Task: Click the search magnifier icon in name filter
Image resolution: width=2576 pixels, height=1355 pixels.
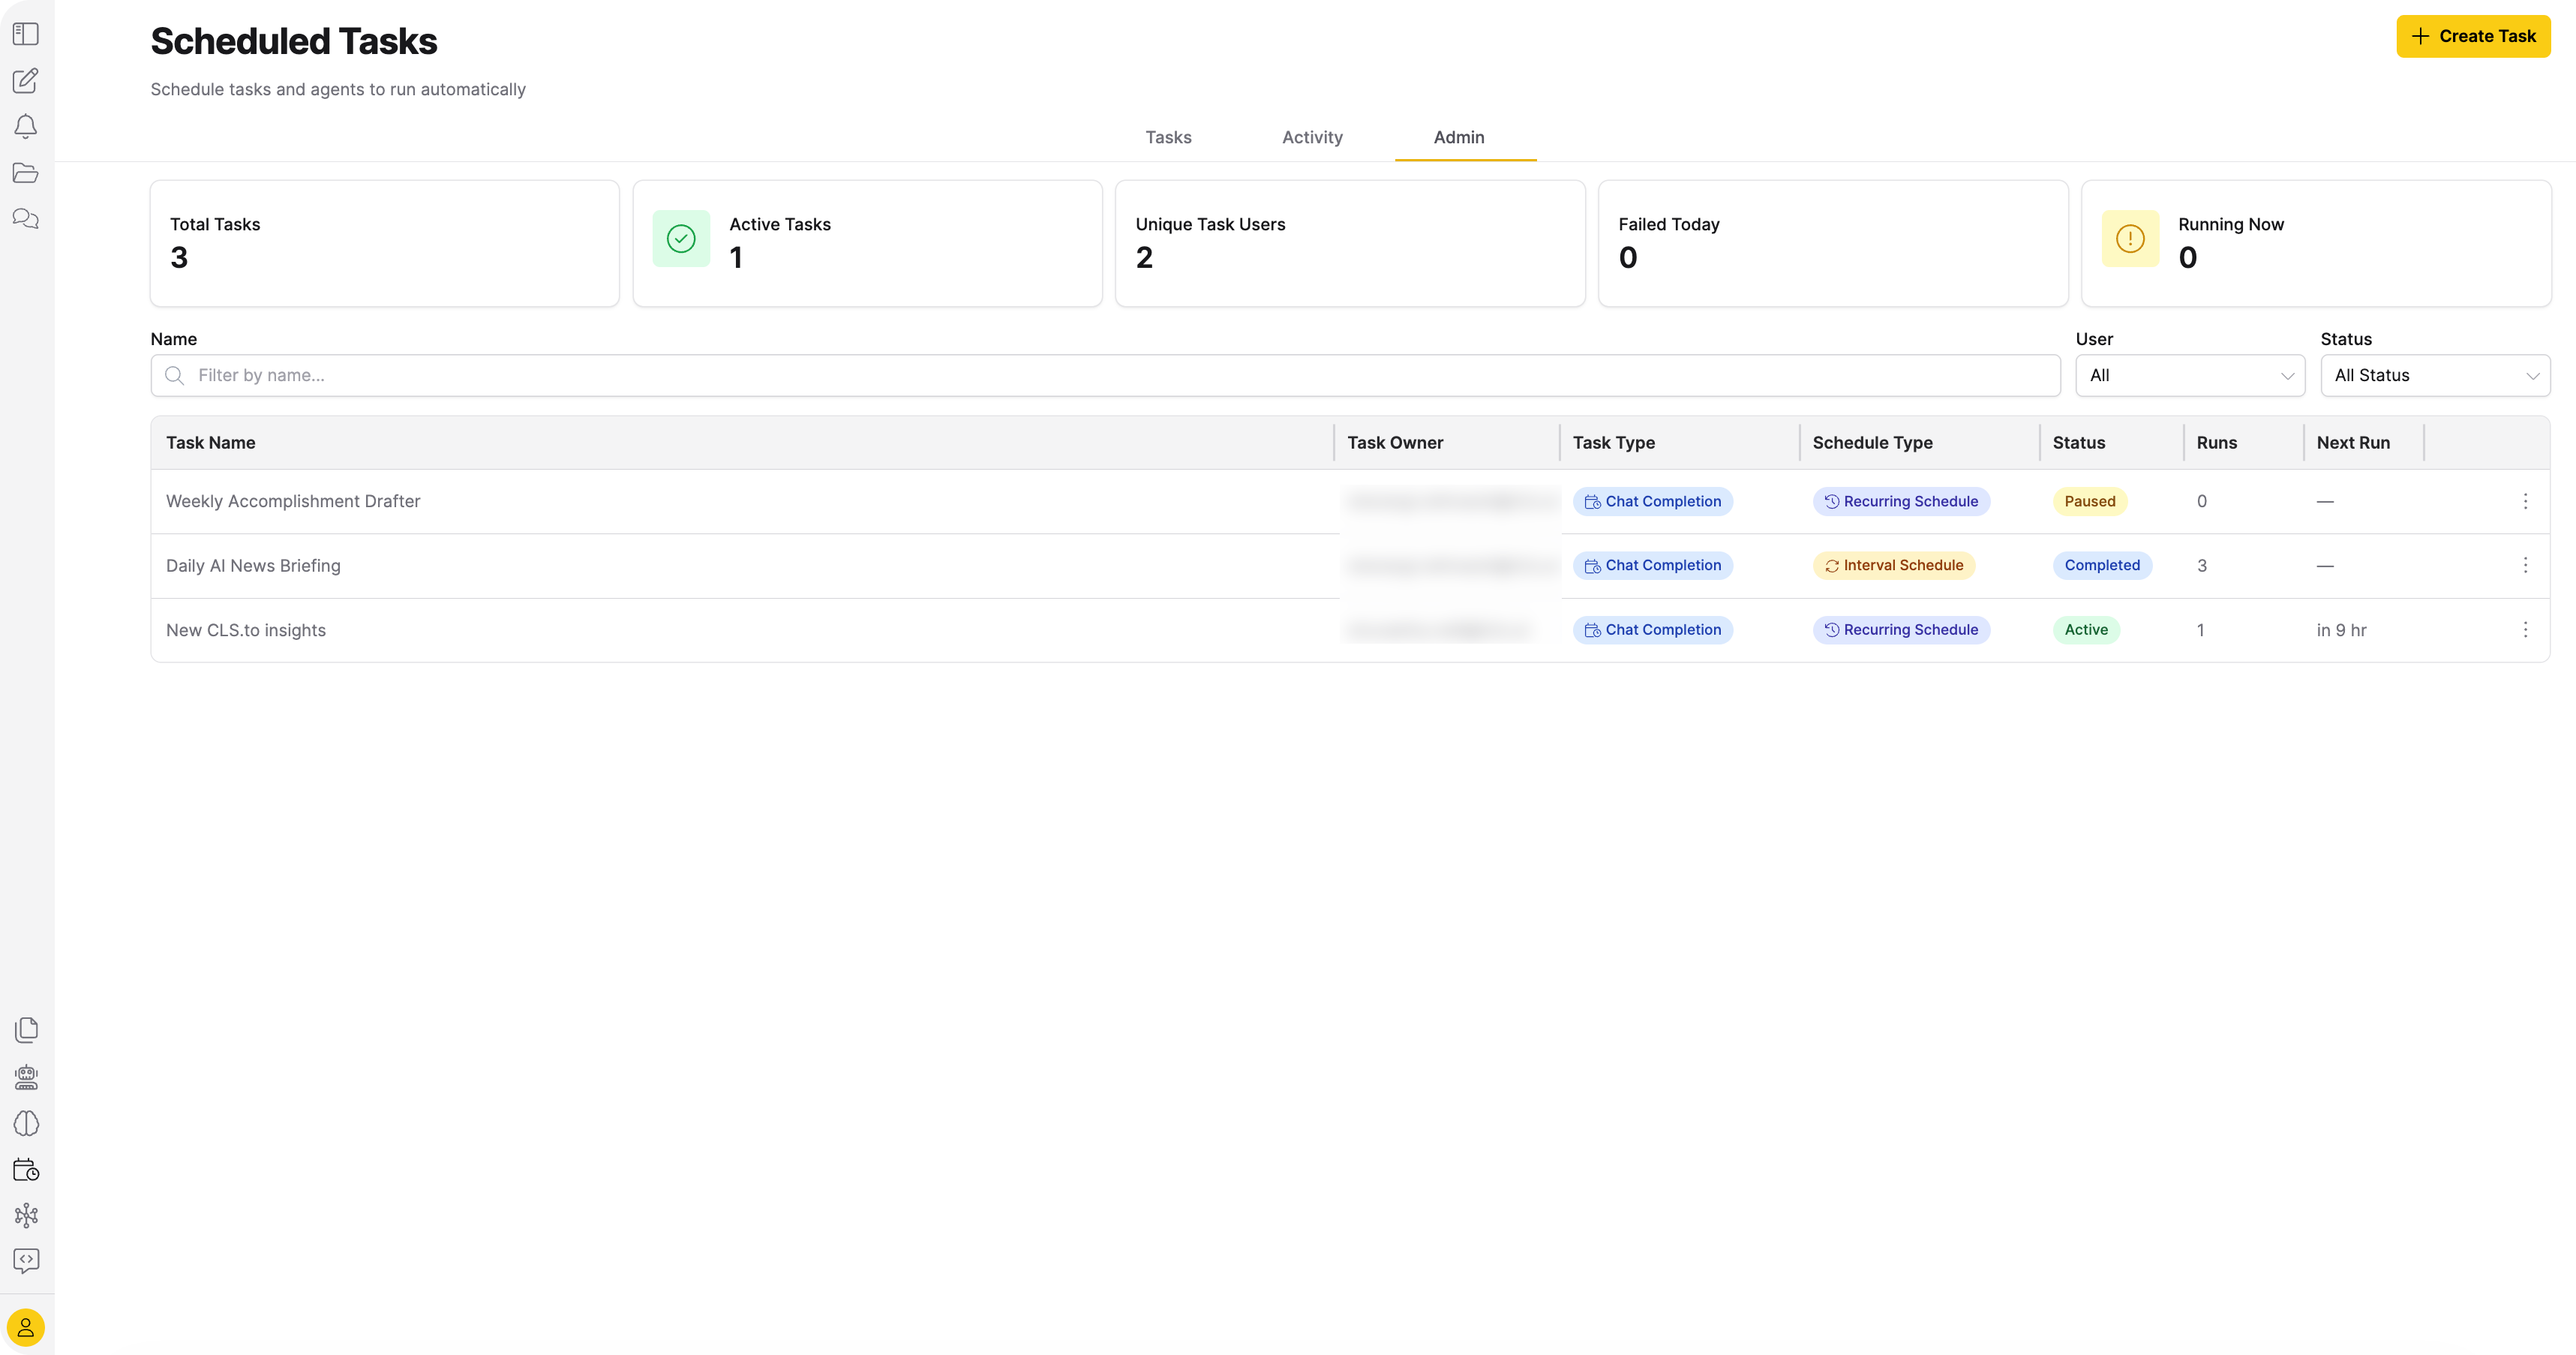Action: coord(175,375)
